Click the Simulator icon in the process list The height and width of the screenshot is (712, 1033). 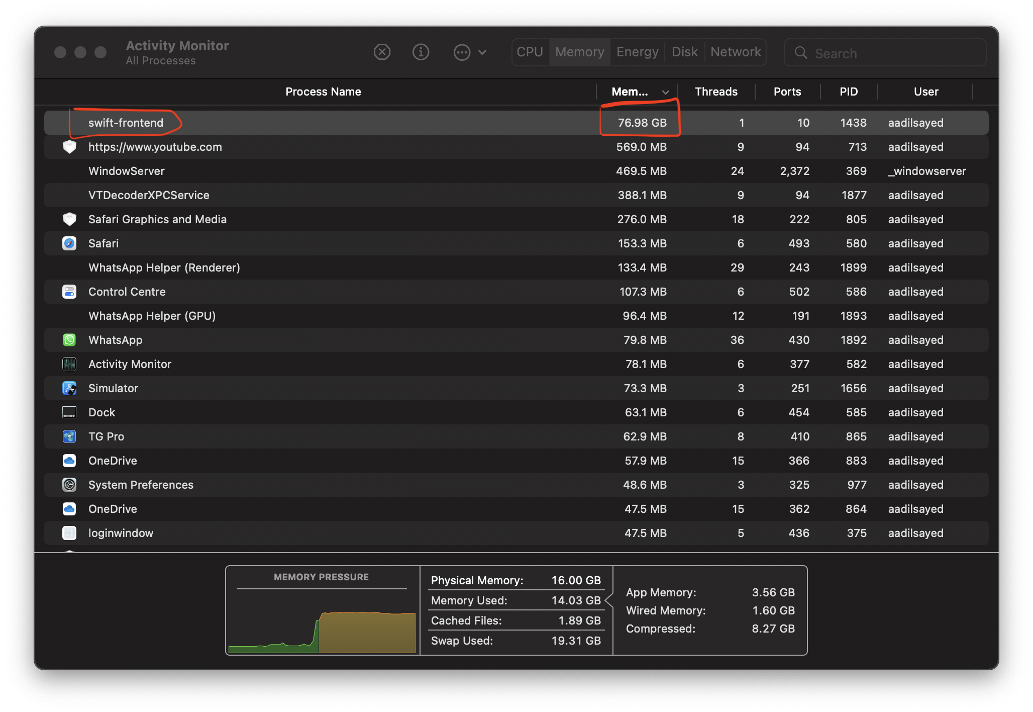click(69, 388)
